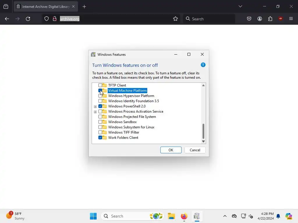Select the Internet Archive browser tab
The width and height of the screenshot is (298, 223).
coord(46,7)
